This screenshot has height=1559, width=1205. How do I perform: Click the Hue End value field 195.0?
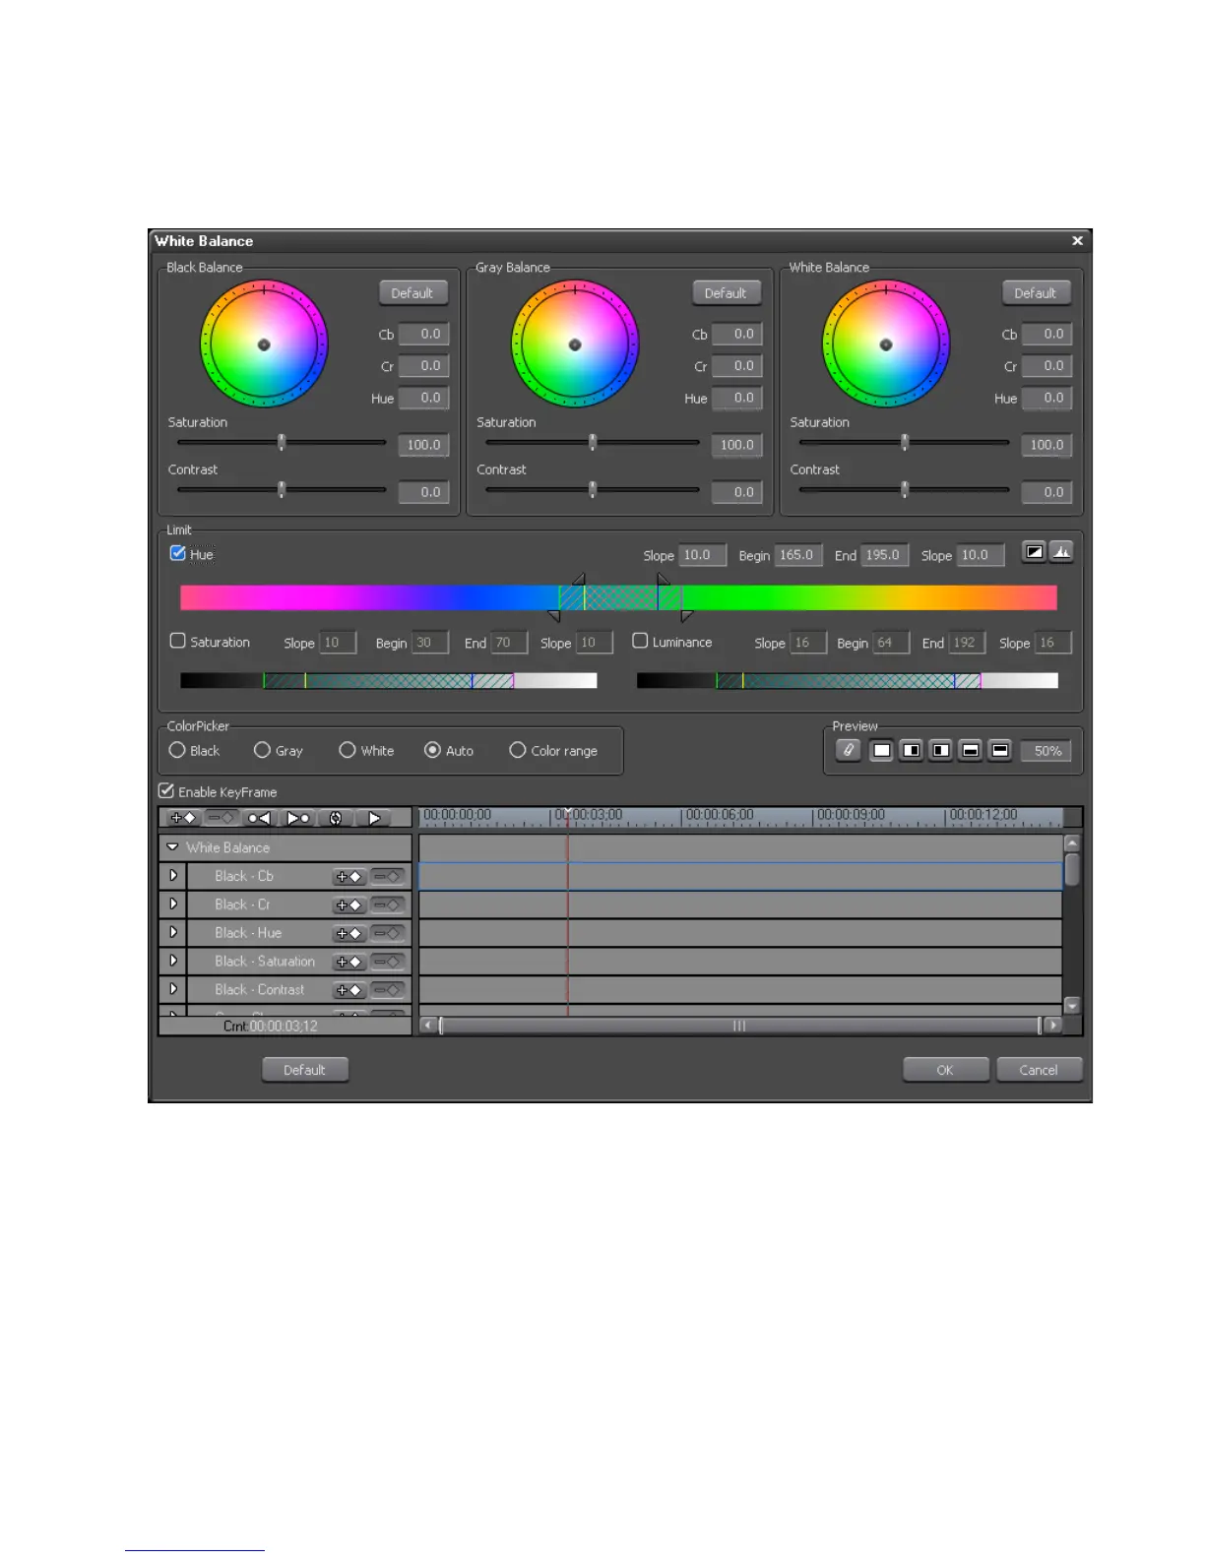tap(884, 555)
